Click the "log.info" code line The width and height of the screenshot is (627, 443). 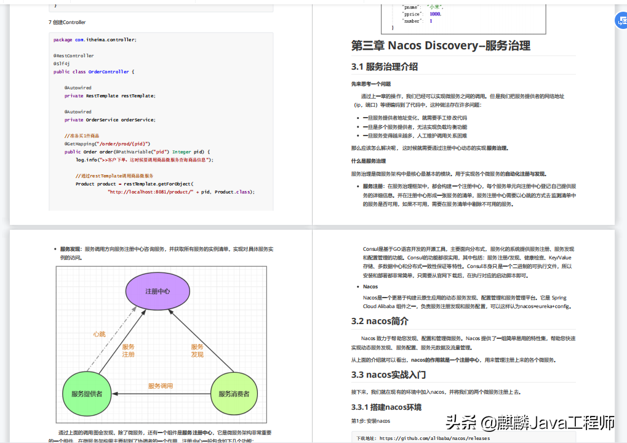pyautogui.click(x=145, y=160)
